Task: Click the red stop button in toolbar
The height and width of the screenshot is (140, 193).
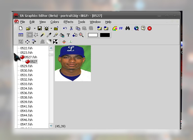Action: (x=150, y=28)
